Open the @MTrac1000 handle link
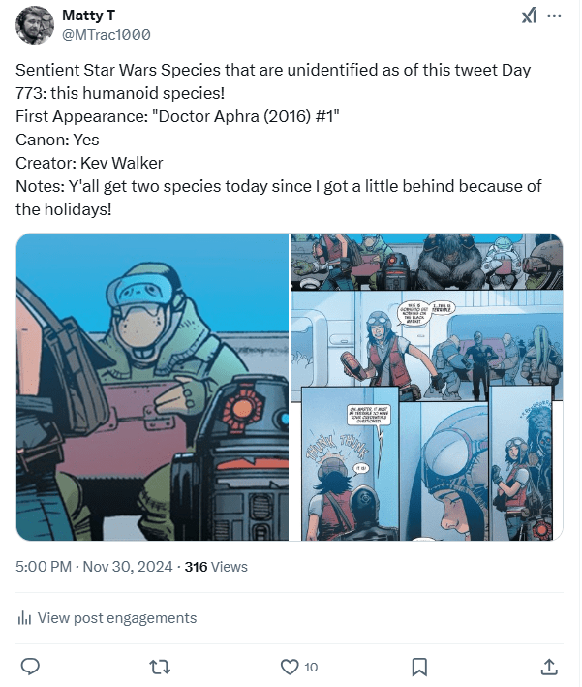 click(106, 35)
